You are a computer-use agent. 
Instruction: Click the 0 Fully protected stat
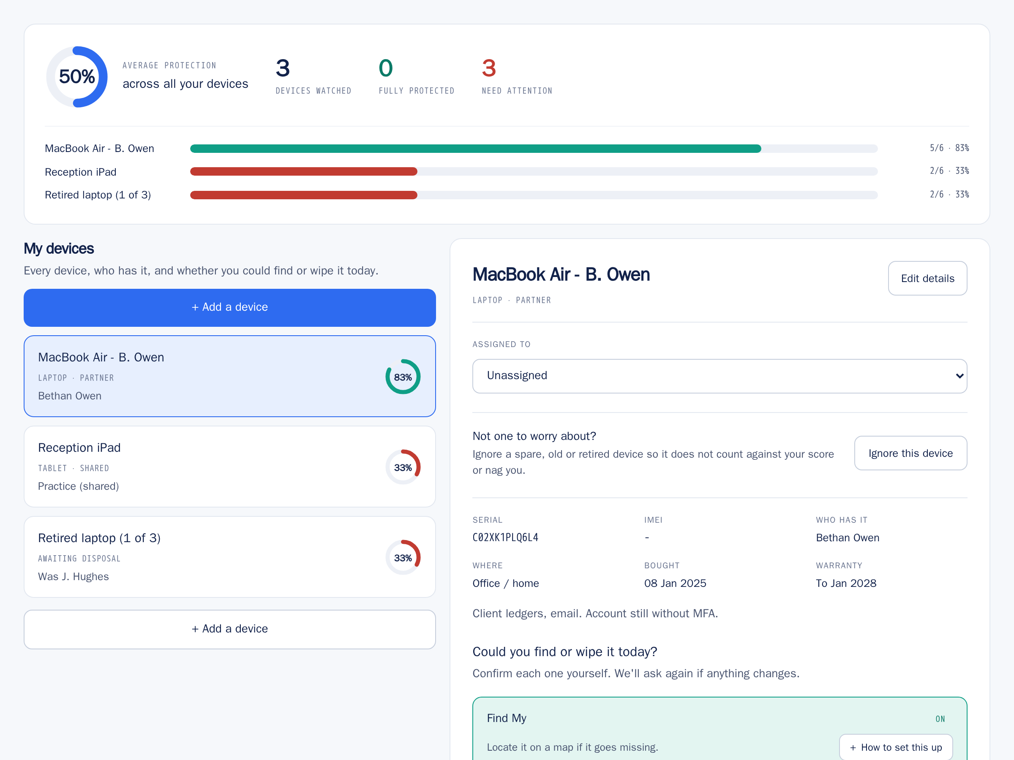[x=416, y=76]
